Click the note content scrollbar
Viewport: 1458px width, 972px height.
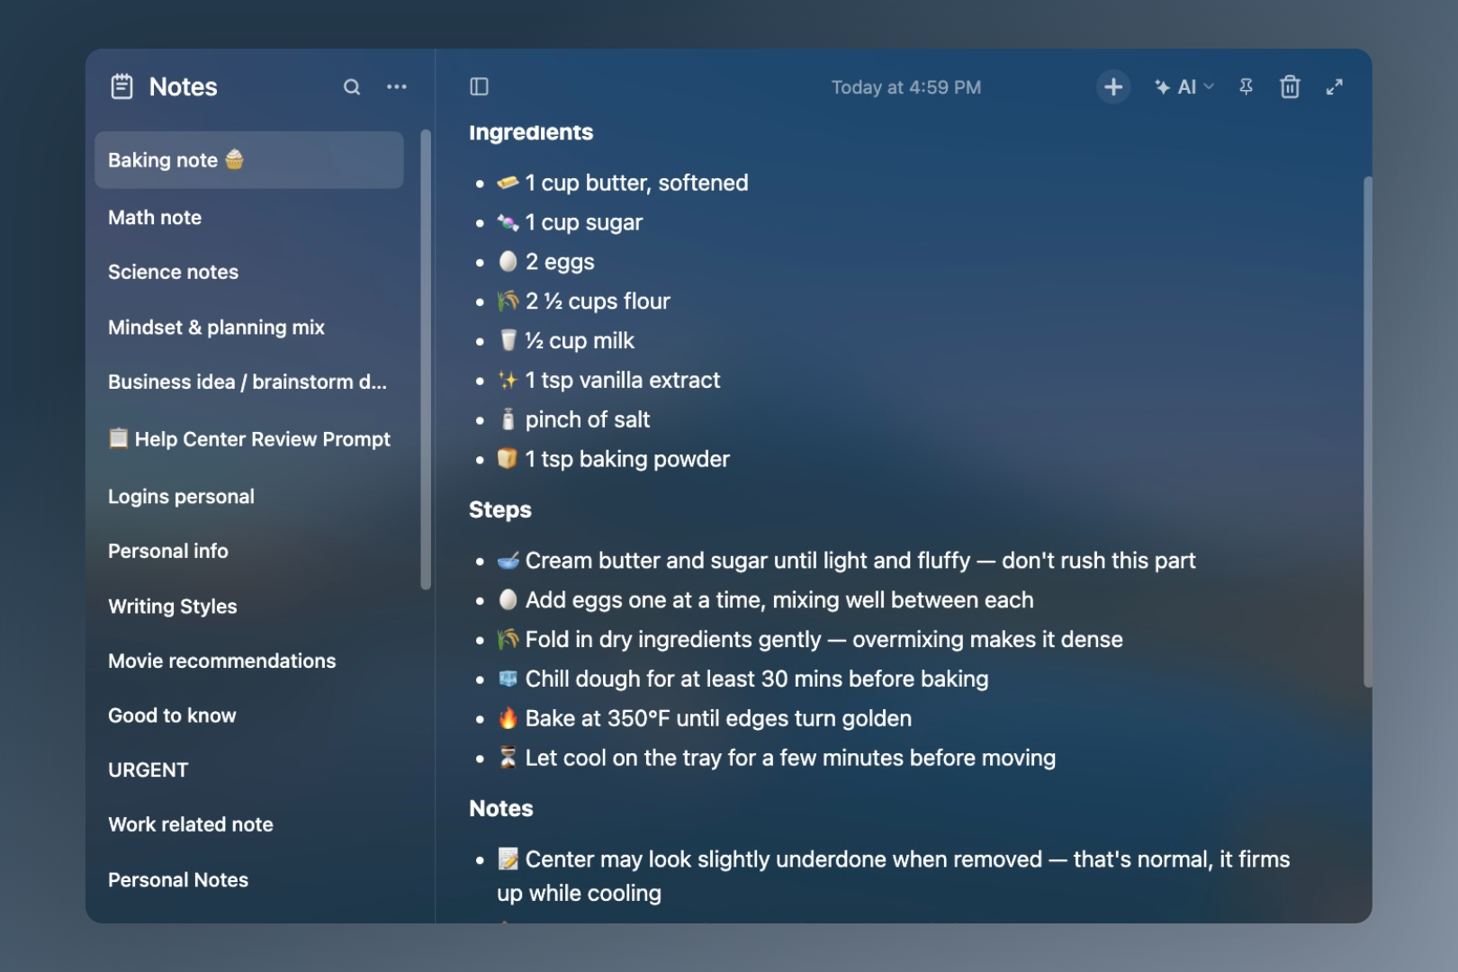(x=1368, y=432)
